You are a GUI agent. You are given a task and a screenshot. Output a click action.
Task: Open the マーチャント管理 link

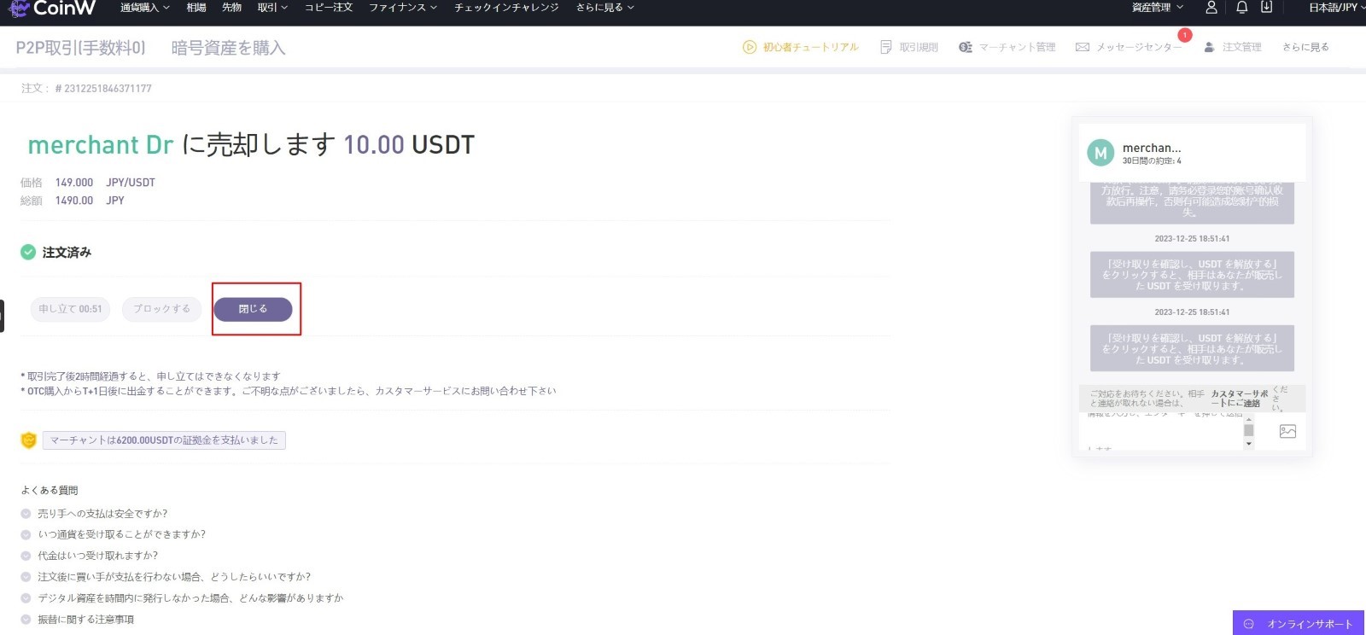1017,47
